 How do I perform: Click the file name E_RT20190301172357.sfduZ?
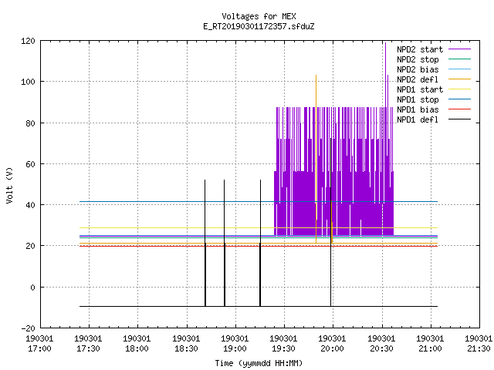coord(259,26)
